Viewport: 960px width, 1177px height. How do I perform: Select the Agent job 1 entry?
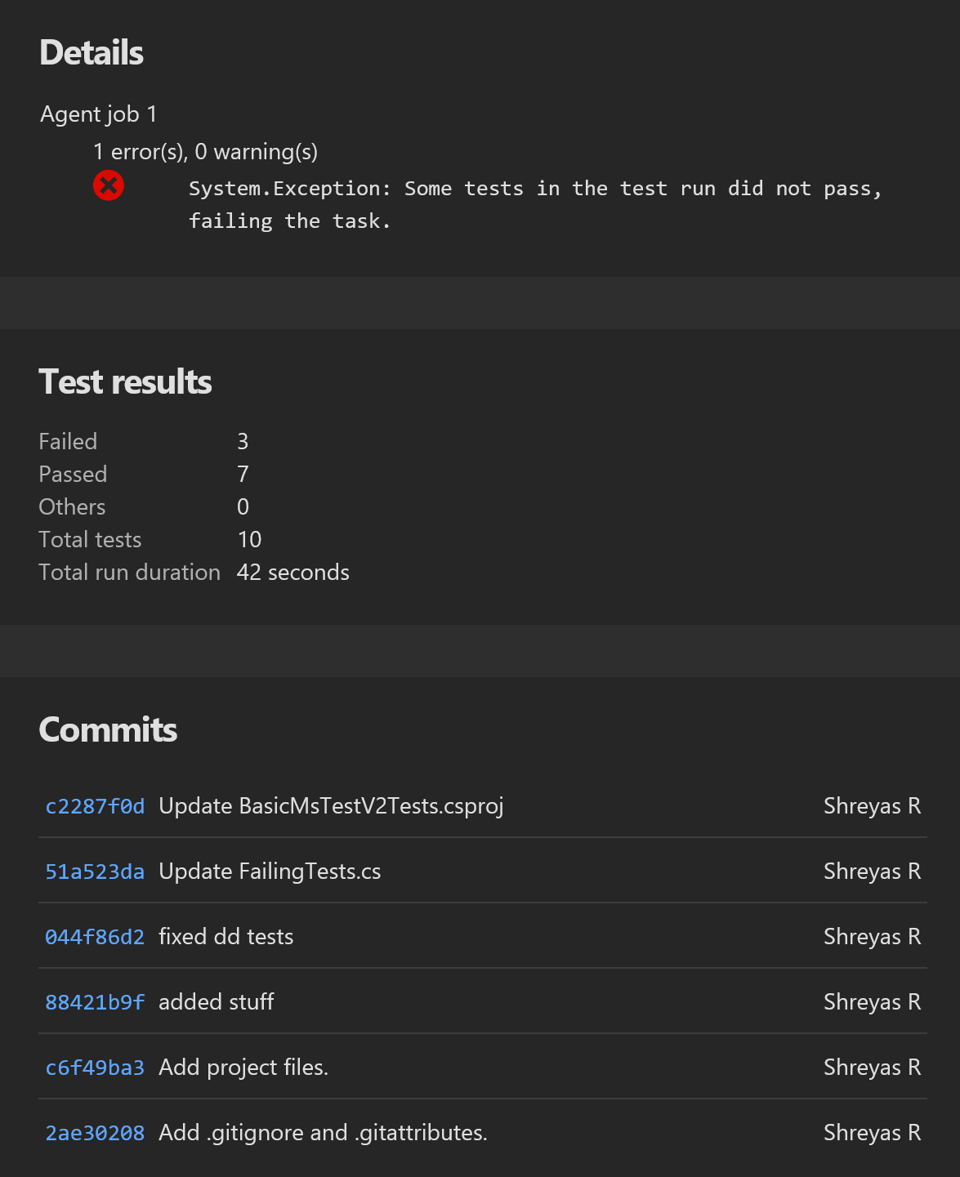99,114
